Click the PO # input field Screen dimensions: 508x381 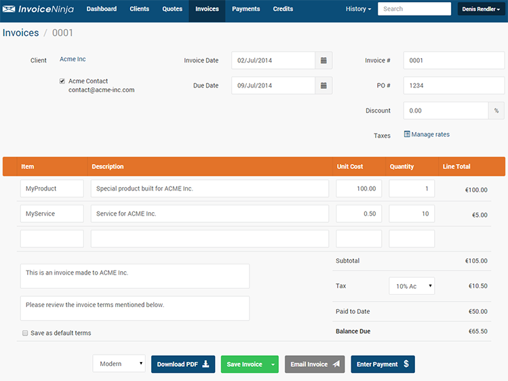point(453,85)
